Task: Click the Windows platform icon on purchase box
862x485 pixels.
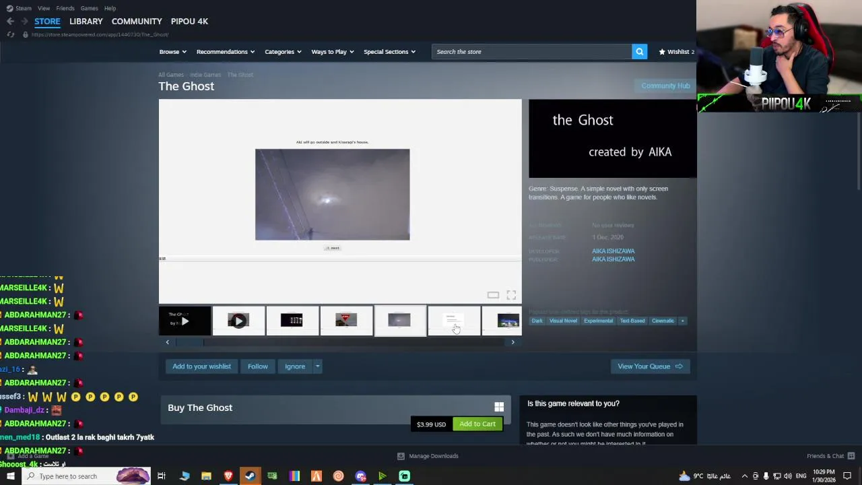Action: [499, 407]
